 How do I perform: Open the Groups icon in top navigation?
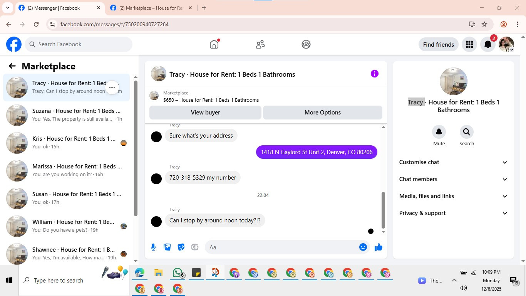(x=306, y=44)
